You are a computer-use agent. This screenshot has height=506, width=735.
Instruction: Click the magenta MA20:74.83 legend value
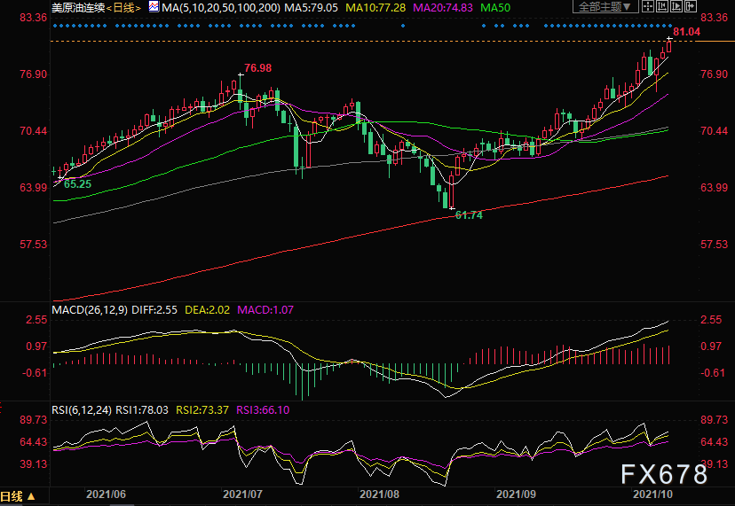[x=442, y=7]
